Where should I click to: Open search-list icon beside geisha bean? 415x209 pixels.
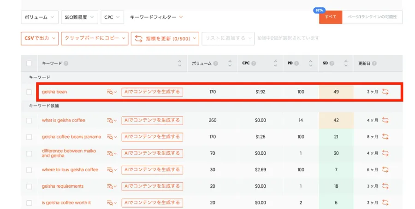112,92
